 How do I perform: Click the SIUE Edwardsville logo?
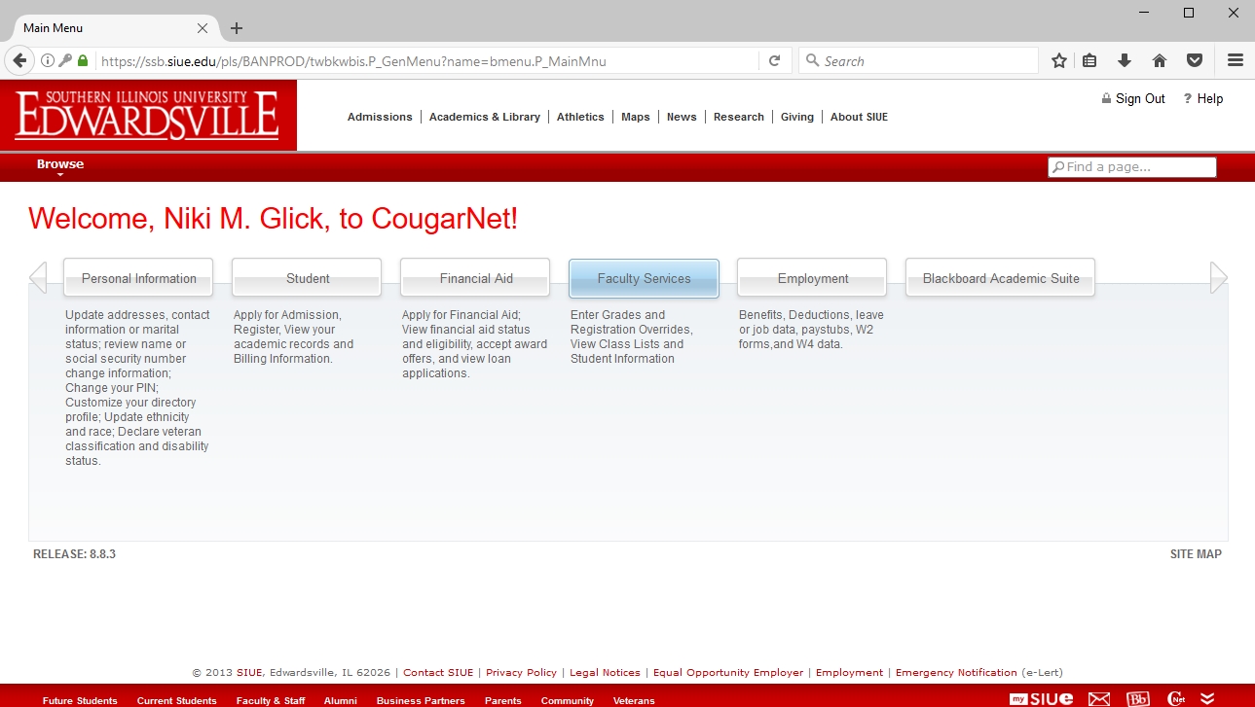coord(148,115)
